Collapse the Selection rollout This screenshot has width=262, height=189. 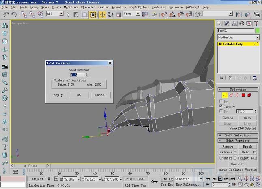coord(238,90)
